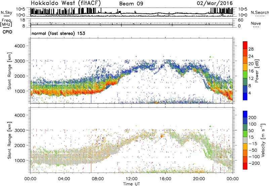
Task: Click the '20:00' time tick label
Action: point(199,179)
